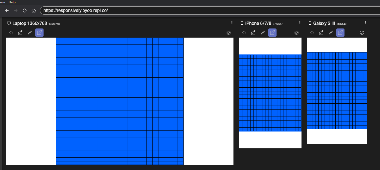The width and height of the screenshot is (380, 170).
Task: Open the Help menu
Action: pos(12,2)
